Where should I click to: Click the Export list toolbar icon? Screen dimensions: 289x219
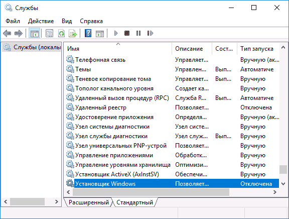[x=73, y=33]
